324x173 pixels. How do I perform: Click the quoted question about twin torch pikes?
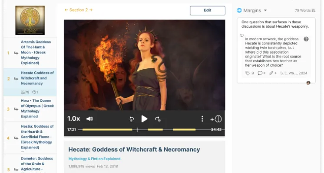click(273, 52)
